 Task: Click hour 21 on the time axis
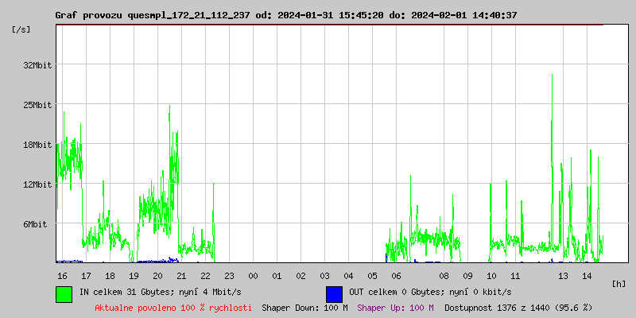pyautogui.click(x=181, y=276)
